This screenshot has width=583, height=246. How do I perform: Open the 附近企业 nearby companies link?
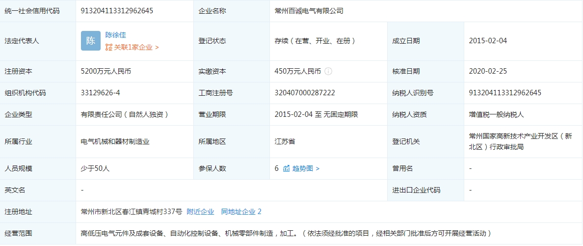click(x=200, y=212)
